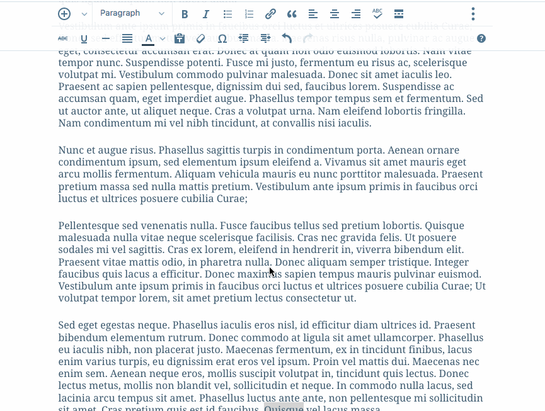Justify the text alignment
545x411 pixels.
pos(127,38)
